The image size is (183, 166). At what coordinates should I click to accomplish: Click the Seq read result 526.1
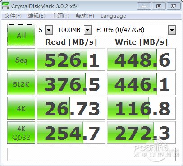71,60
